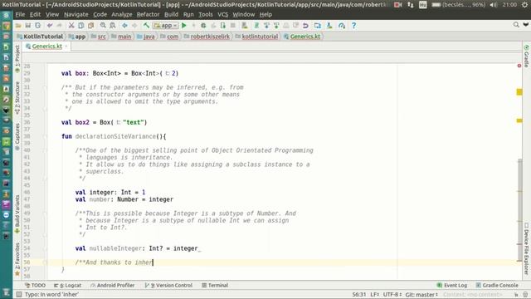Viewport: 531px width, 299px height.
Task: Open the Edit menu
Action: [x=35, y=15]
